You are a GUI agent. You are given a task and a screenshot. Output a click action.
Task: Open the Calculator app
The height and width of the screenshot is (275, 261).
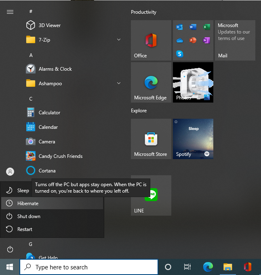(x=43, y=112)
